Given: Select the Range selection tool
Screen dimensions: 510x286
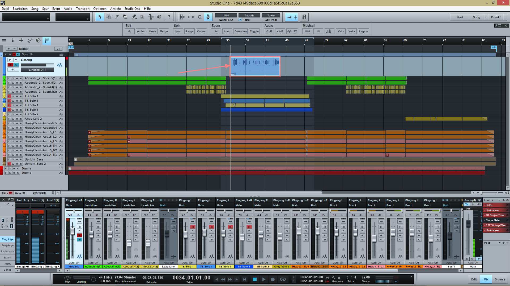Looking at the screenshot, I should pyautogui.click(x=108, y=17).
